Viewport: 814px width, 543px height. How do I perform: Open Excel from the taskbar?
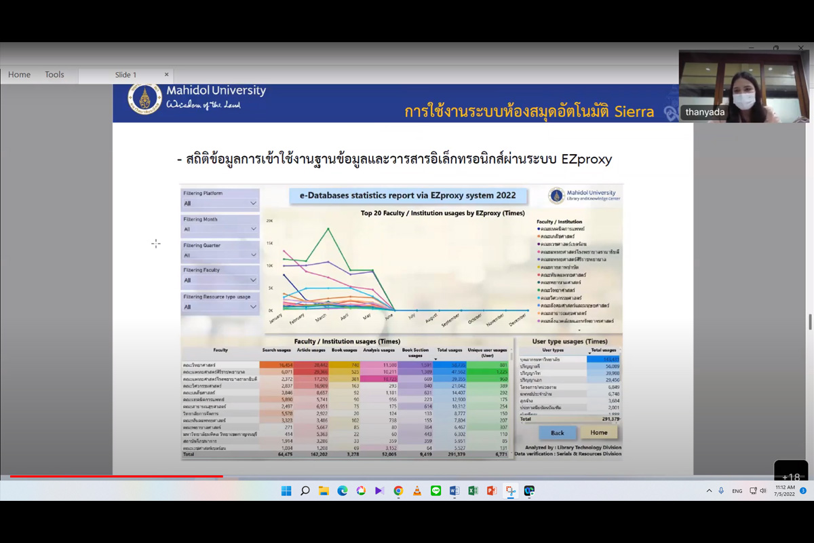coord(473,491)
